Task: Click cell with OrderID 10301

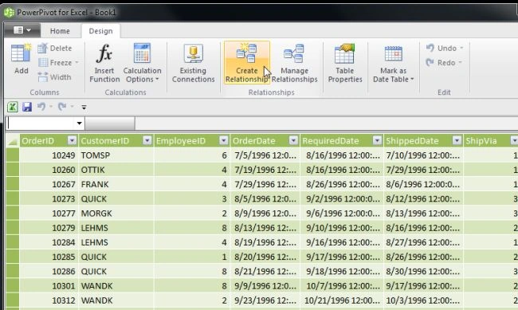Action: [x=49, y=286]
